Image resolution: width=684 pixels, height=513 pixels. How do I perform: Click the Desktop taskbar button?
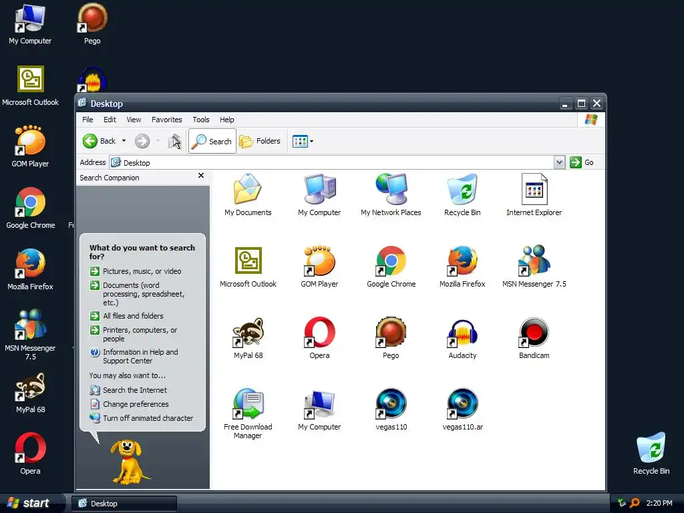[x=124, y=504]
